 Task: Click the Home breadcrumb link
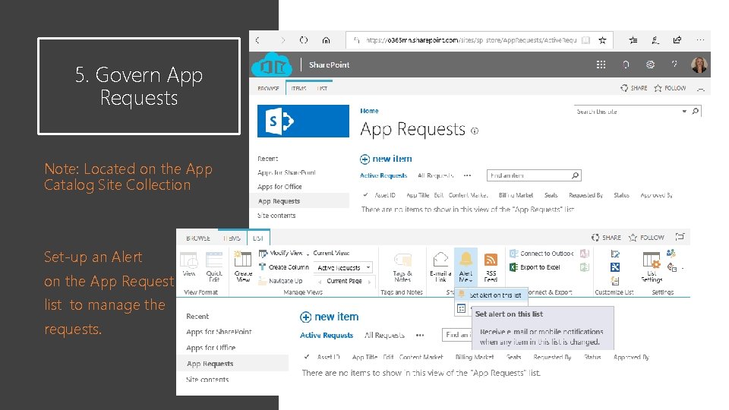[x=369, y=111]
